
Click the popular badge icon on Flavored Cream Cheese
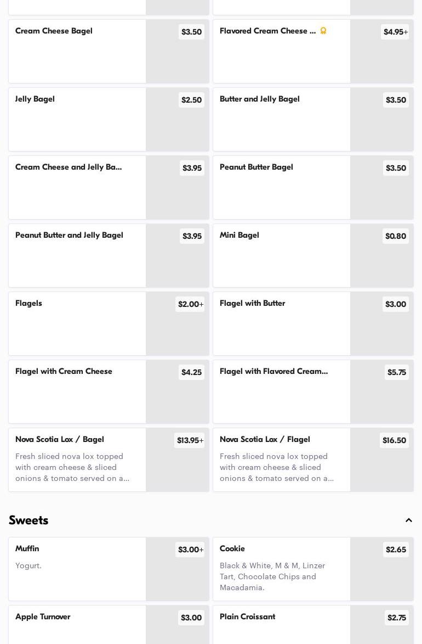323,31
